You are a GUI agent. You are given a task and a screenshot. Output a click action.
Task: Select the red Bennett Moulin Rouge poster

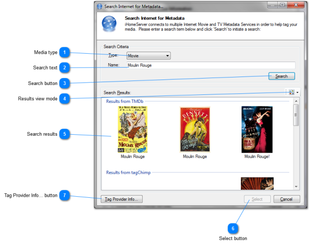tap(195, 130)
